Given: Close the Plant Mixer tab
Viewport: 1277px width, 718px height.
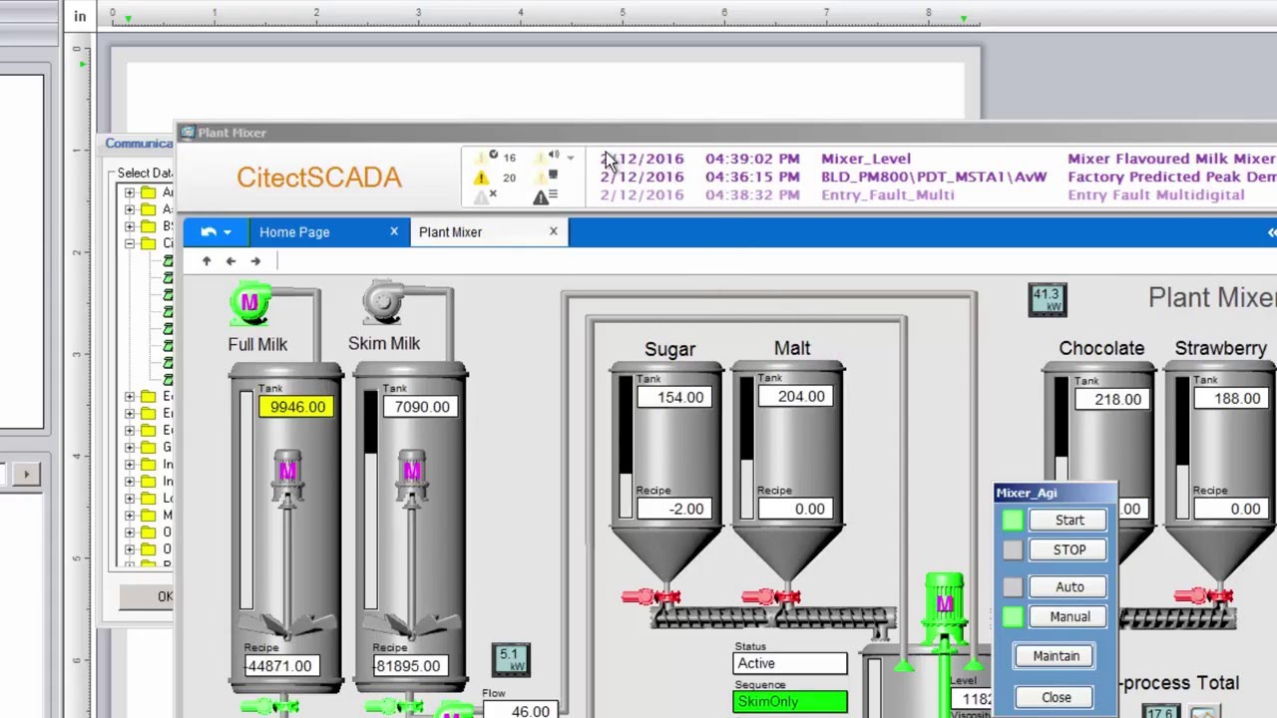Looking at the screenshot, I should [554, 231].
